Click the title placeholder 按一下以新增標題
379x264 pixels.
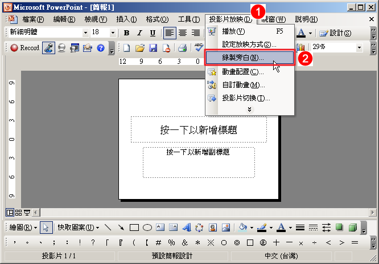click(x=199, y=130)
